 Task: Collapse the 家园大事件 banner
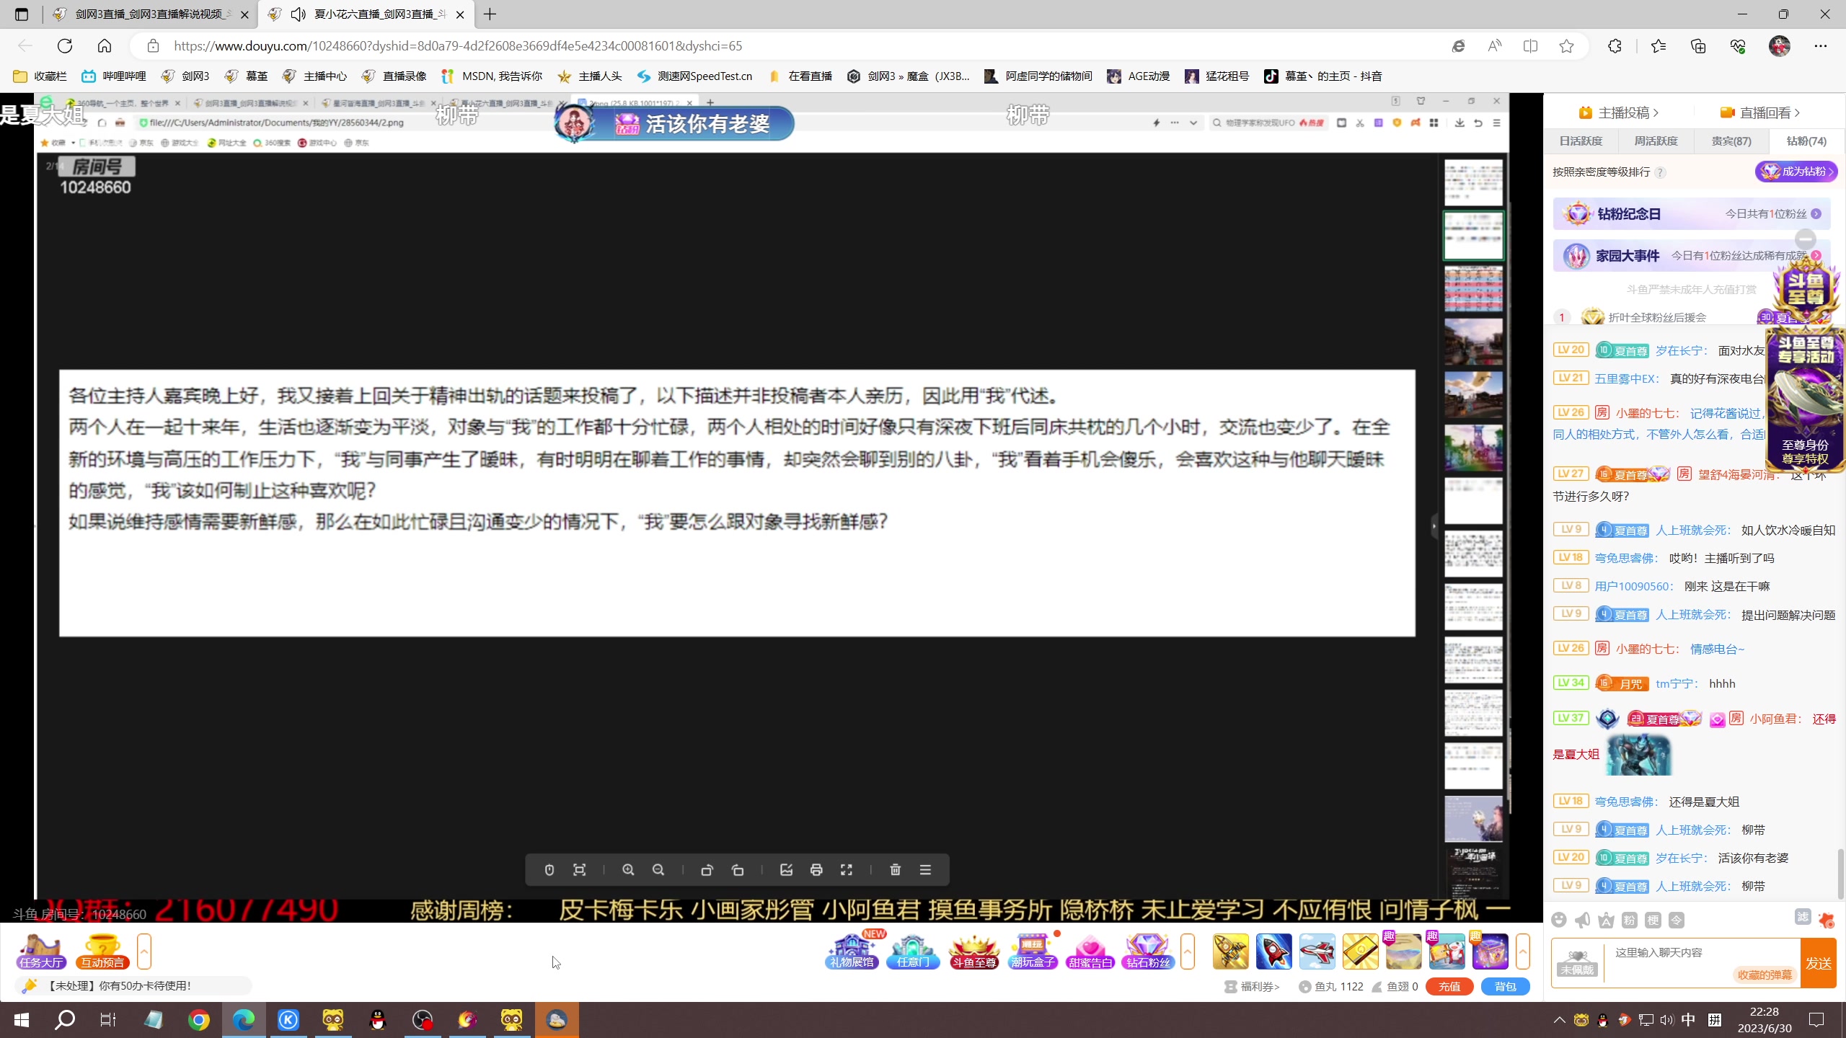(x=1806, y=239)
